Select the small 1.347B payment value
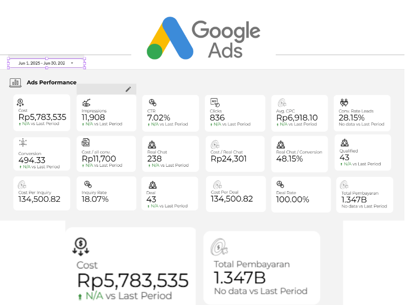 tap(354, 200)
